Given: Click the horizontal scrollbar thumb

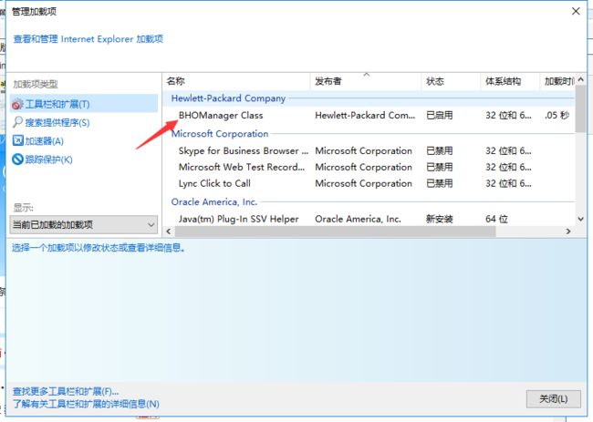Looking at the screenshot, I should tap(335, 232).
